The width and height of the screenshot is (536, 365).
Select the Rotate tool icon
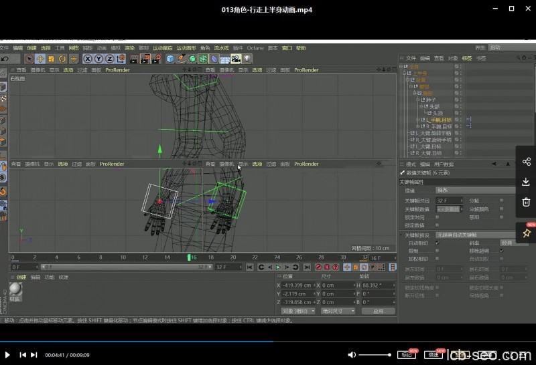coord(62,59)
